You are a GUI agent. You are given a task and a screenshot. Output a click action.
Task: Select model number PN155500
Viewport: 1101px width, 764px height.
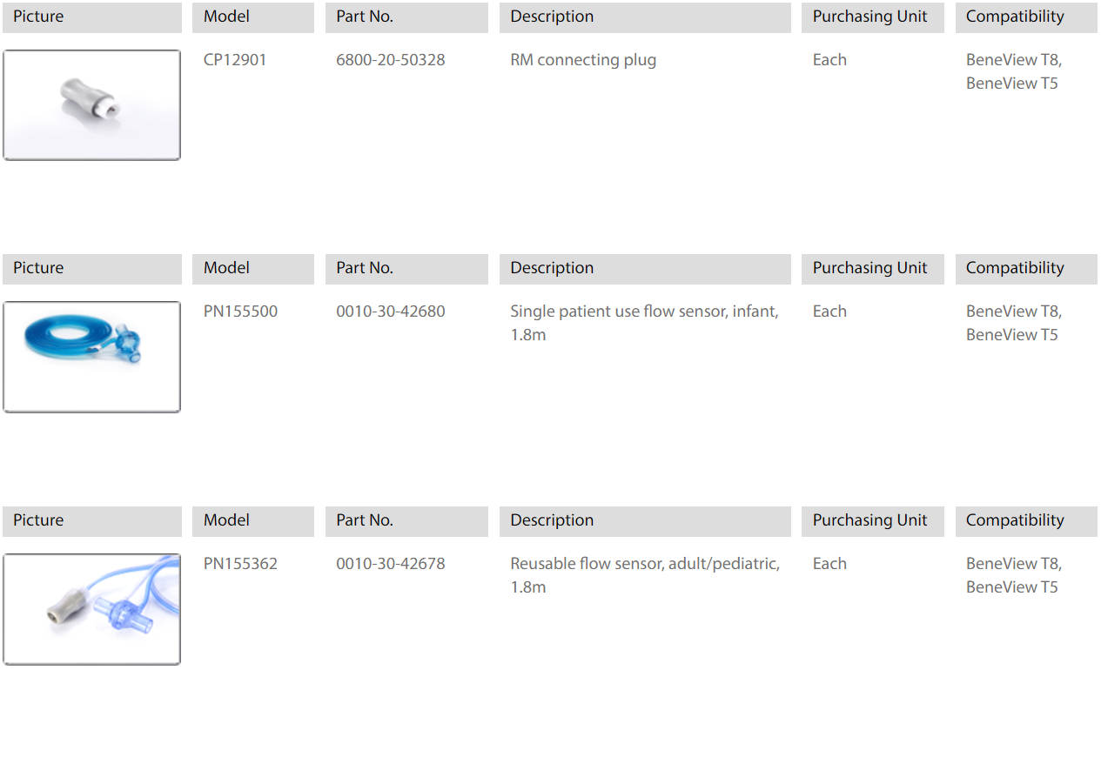(x=240, y=312)
